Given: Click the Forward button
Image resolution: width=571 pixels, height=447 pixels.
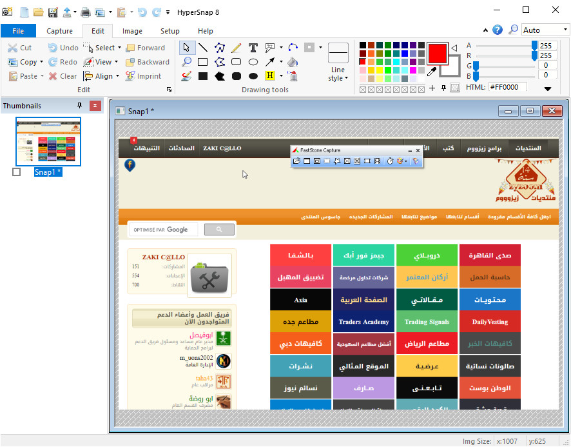Looking at the screenshot, I should coord(145,48).
